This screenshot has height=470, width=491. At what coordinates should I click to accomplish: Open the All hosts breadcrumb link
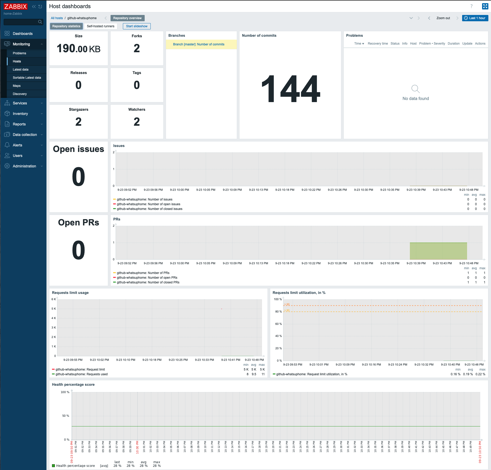click(x=57, y=18)
